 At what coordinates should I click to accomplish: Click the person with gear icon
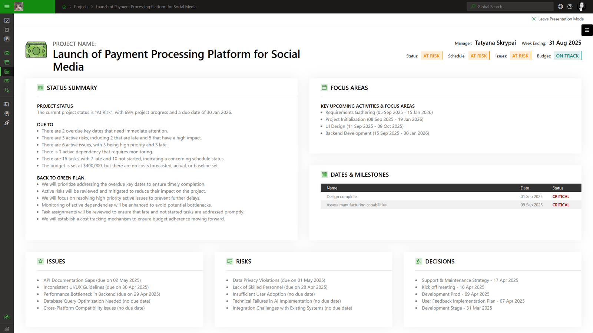[x=7, y=90]
